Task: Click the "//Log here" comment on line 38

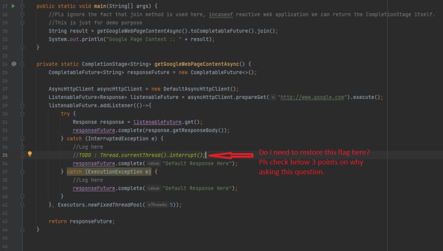Action: coord(88,180)
